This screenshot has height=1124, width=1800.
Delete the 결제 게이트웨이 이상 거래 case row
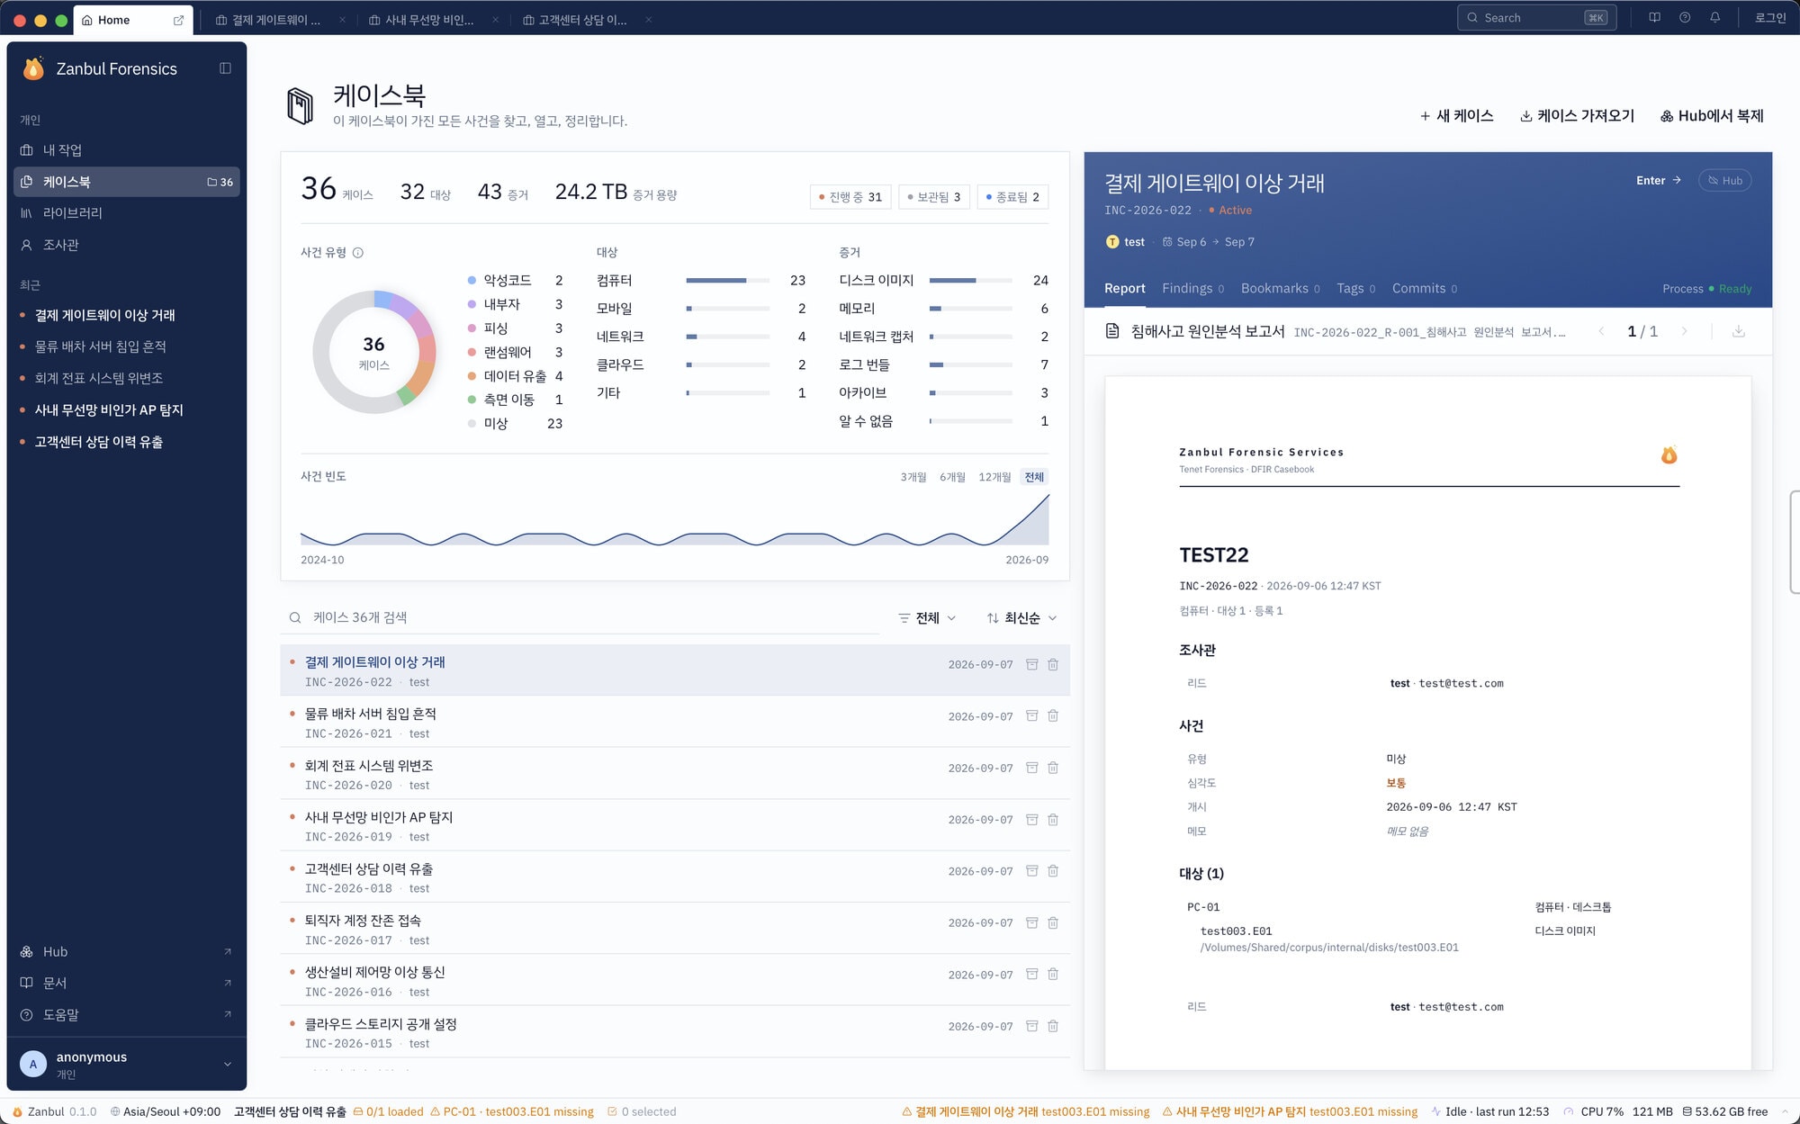click(1053, 664)
